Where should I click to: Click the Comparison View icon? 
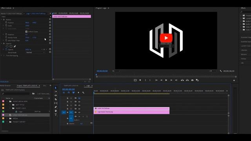point(197,80)
